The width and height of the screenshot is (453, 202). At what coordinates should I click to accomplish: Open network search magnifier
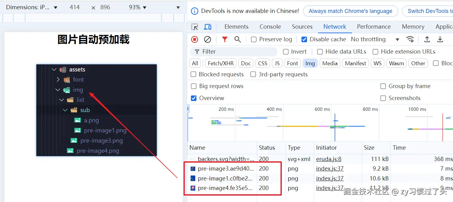click(x=237, y=39)
